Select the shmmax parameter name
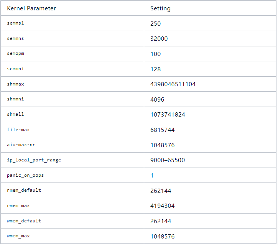 16,84
